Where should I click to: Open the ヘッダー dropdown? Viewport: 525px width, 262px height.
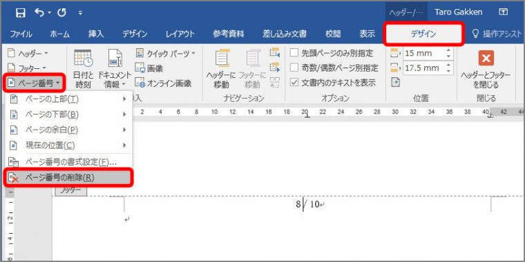28,53
